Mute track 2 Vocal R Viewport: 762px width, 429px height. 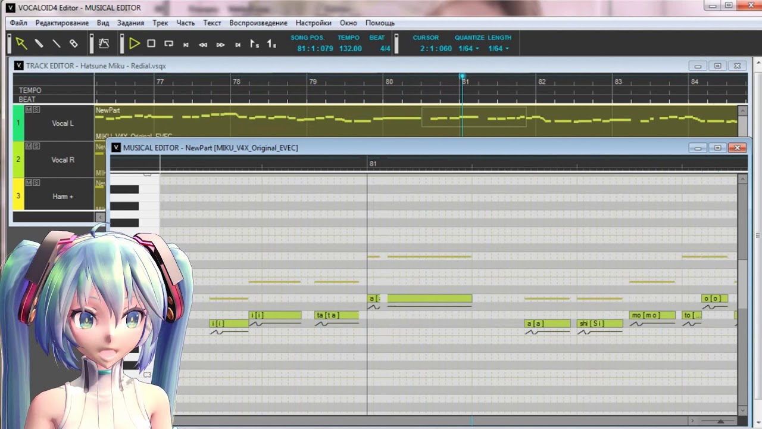(29, 146)
